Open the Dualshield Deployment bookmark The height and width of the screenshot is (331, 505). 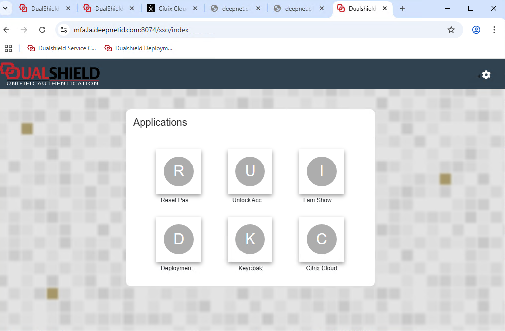[138, 48]
